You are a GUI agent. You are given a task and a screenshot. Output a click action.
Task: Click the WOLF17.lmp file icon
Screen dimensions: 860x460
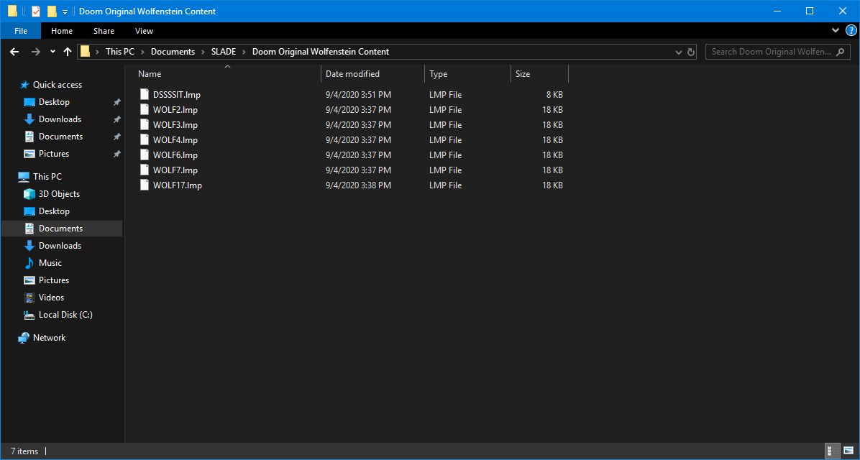point(145,185)
